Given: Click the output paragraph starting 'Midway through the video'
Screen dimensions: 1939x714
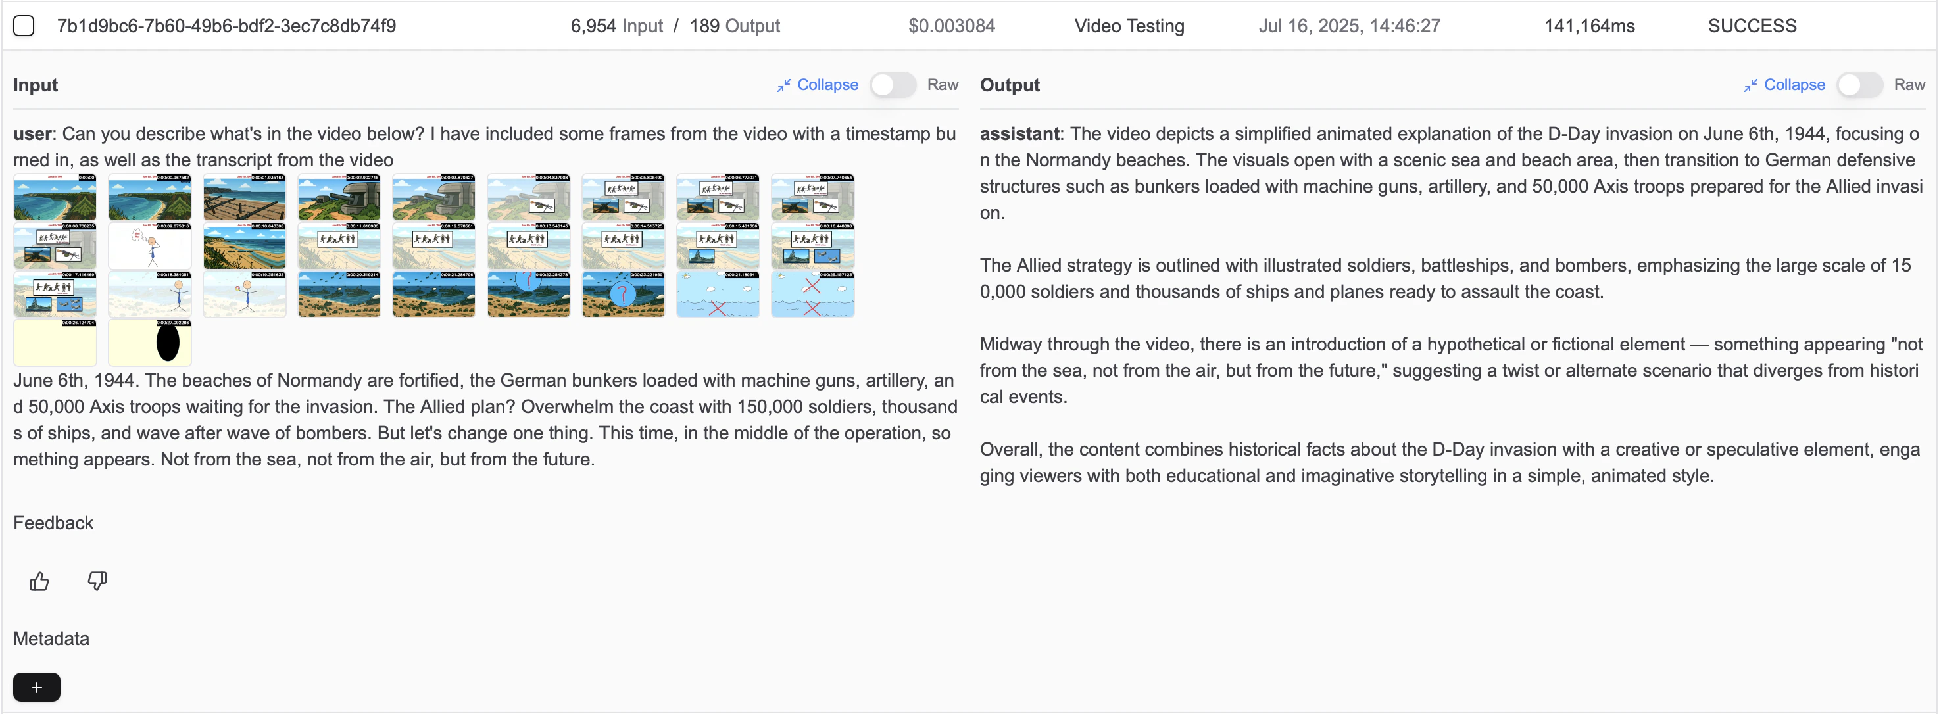Looking at the screenshot, I should click(x=1450, y=370).
